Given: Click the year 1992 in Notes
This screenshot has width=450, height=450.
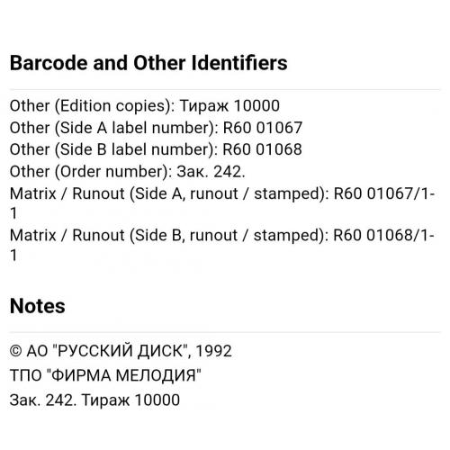Looking at the screenshot, I should (x=214, y=351).
